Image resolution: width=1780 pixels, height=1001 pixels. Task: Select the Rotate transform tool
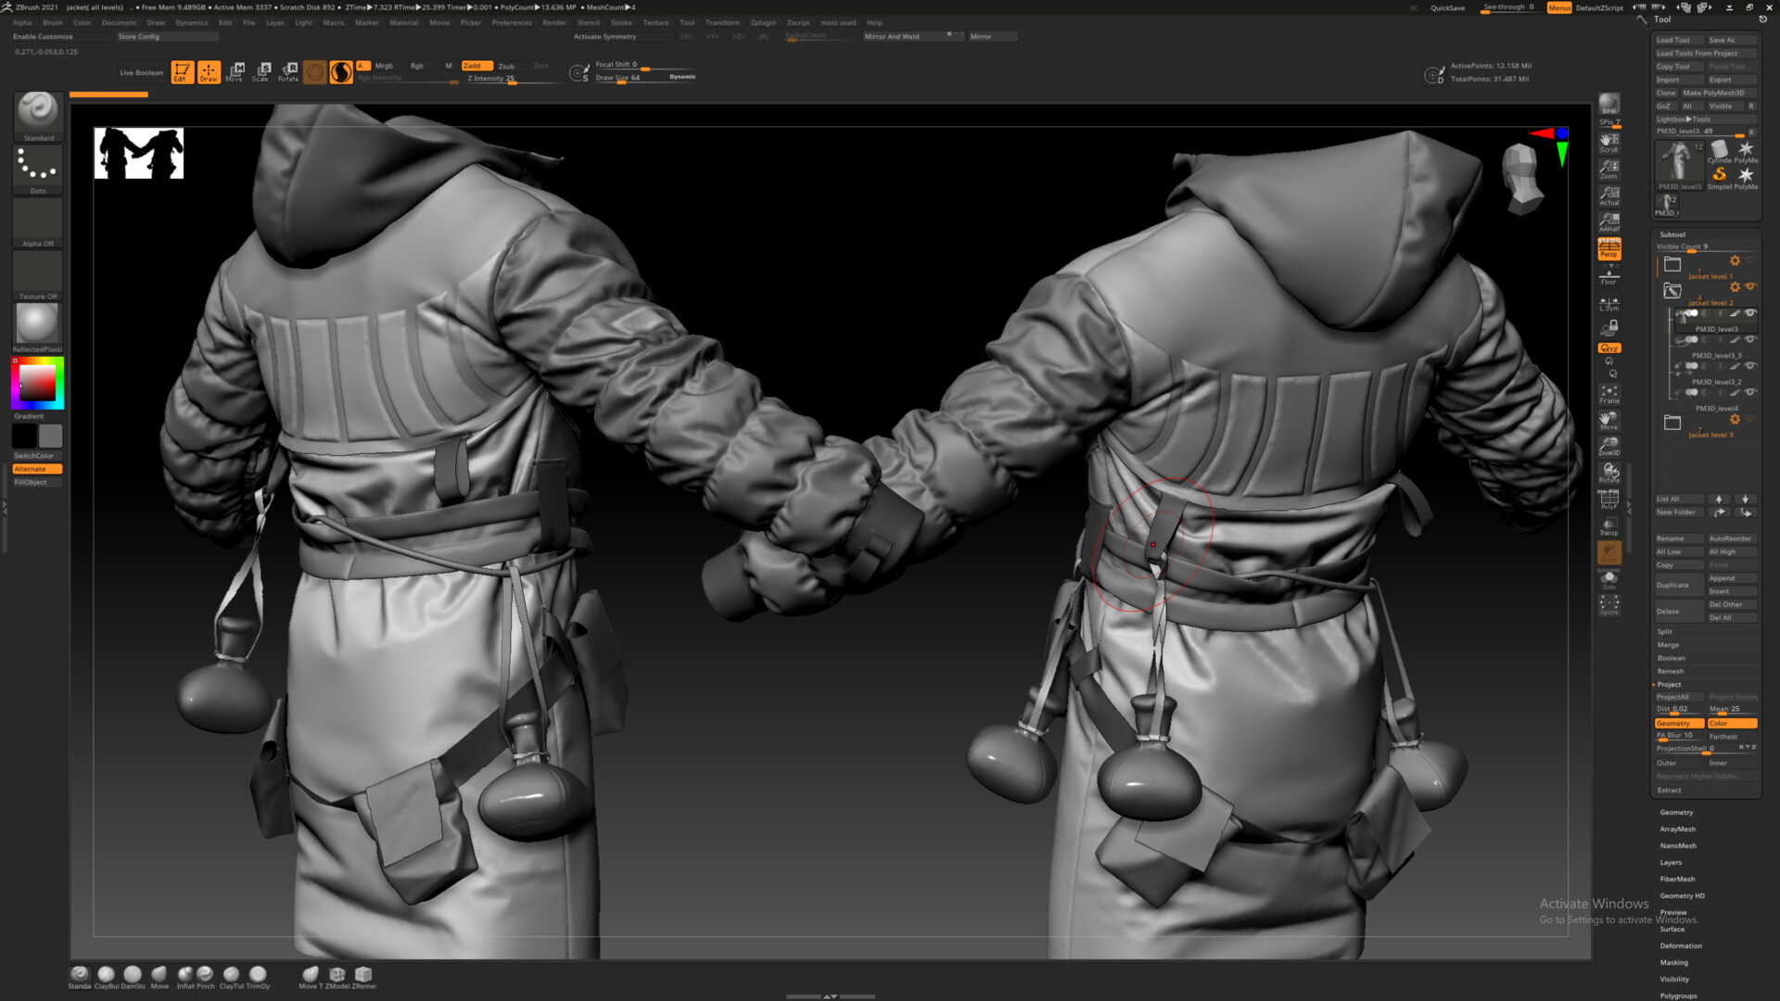[288, 71]
